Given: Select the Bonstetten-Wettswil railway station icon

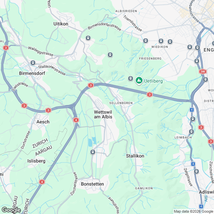Looking at the screenshot, I should tap(93, 152).
